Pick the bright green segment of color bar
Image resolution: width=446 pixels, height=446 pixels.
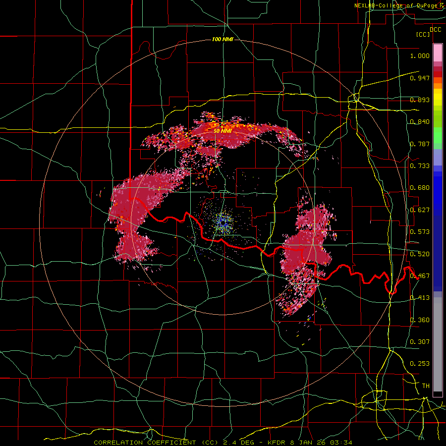coord(438,135)
